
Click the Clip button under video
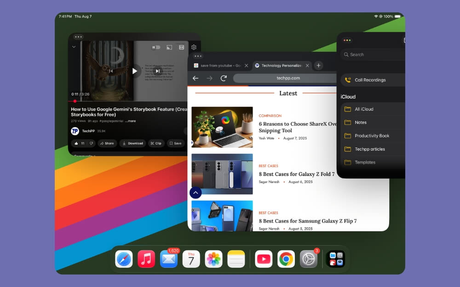[156, 143]
